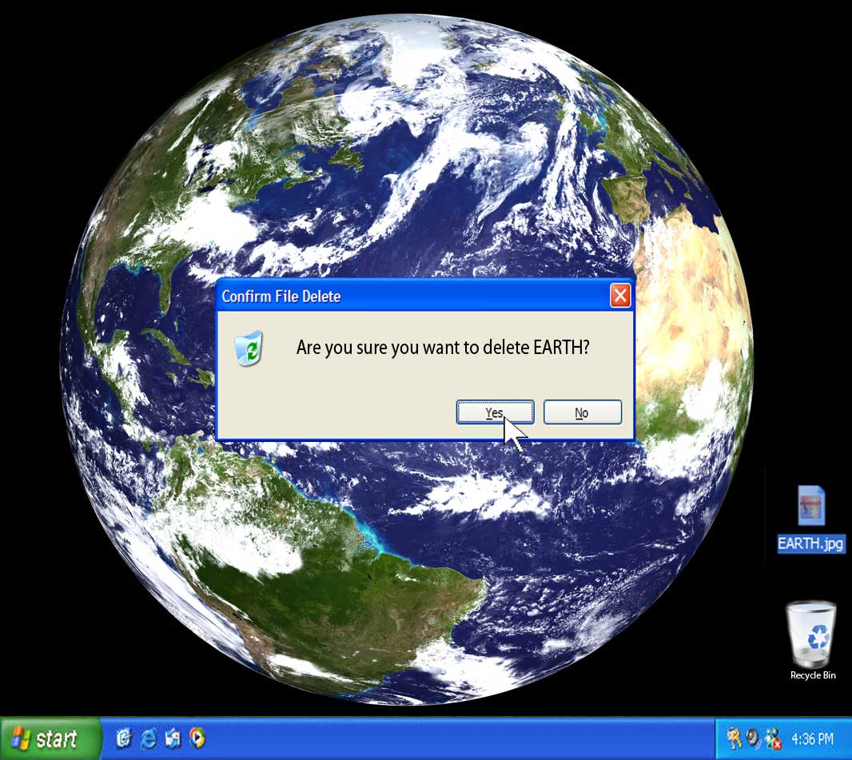Image resolution: width=852 pixels, height=760 pixels.
Task: Select the EARTH.jpg file icon on desktop
Action: click(x=810, y=506)
